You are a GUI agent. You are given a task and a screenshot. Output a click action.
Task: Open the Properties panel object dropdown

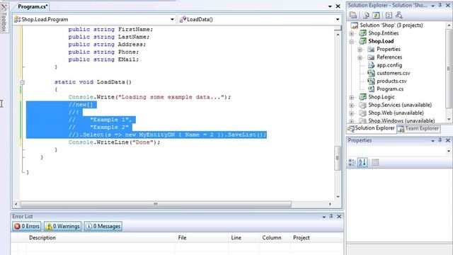click(449, 151)
